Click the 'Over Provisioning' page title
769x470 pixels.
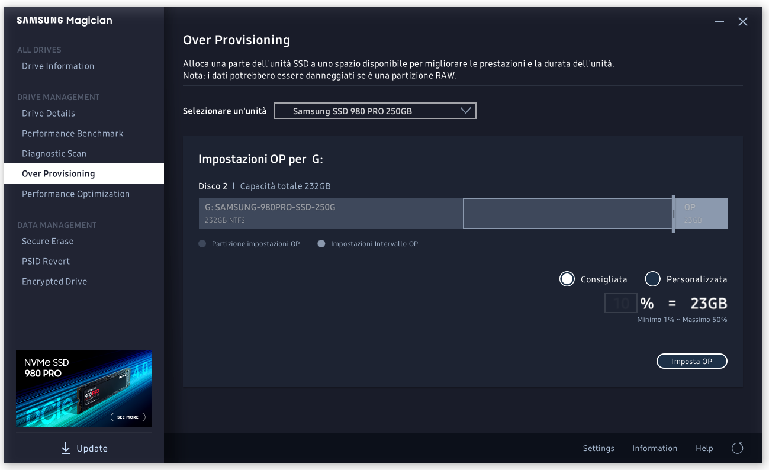(237, 40)
